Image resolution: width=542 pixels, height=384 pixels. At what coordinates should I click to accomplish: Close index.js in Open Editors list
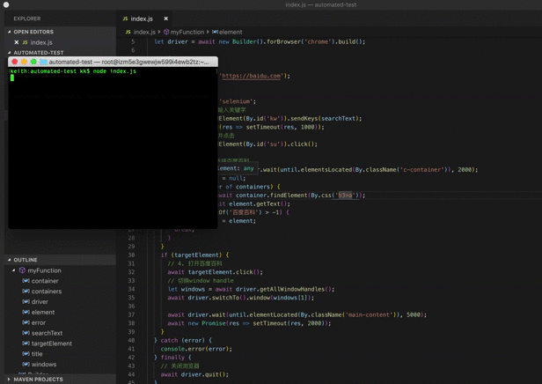(x=16, y=42)
